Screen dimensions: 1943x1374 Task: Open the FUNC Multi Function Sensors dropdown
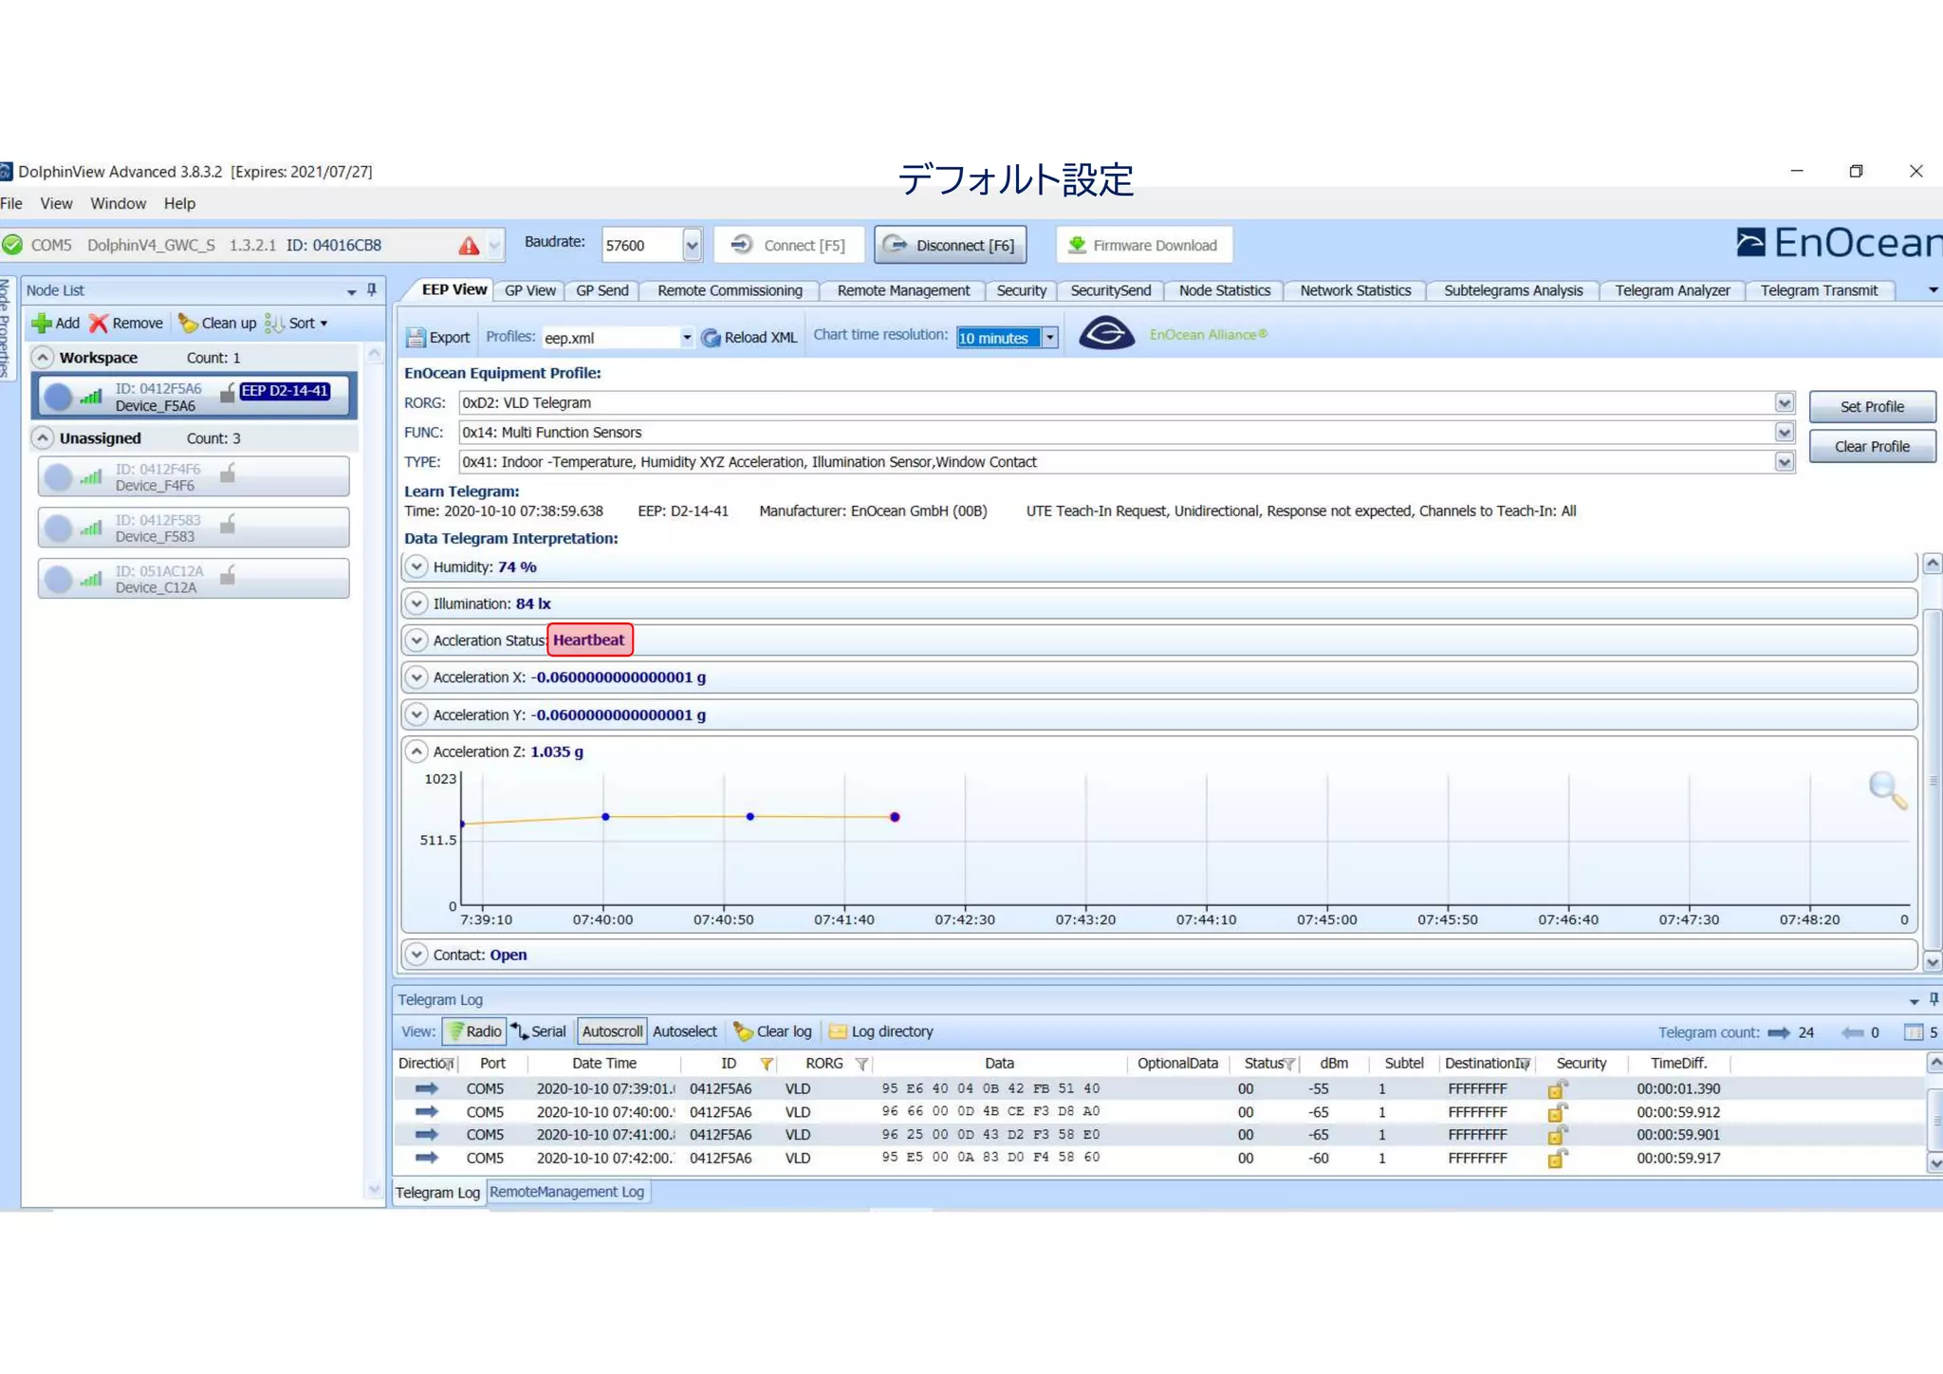point(1785,433)
